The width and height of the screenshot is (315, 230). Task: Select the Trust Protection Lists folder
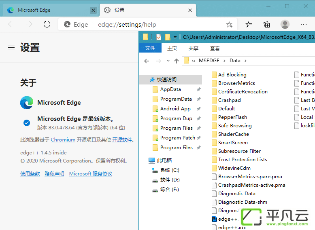coord(239,159)
